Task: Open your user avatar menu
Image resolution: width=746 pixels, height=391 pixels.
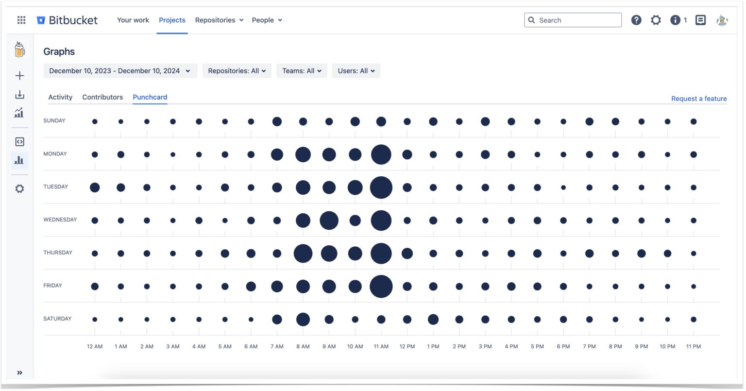Action: pos(722,20)
